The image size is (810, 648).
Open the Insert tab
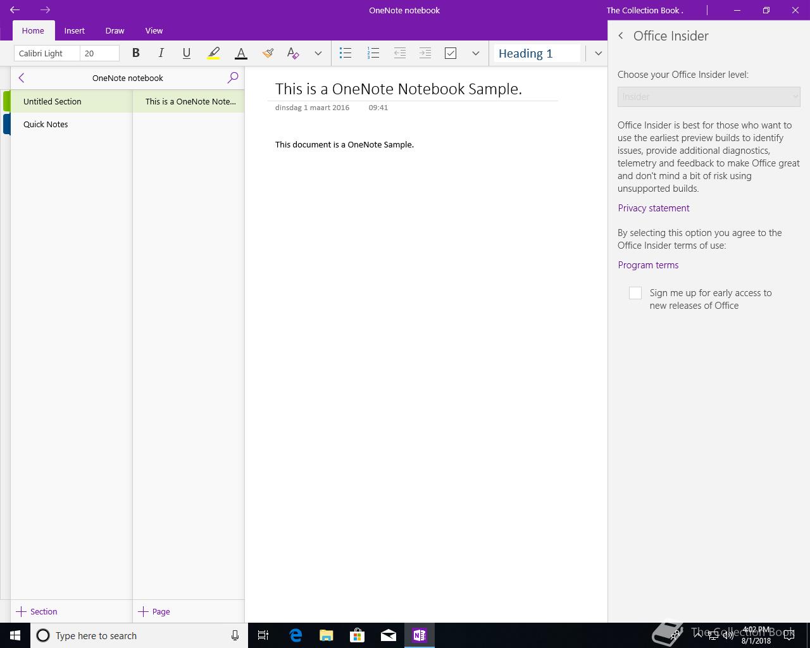click(x=75, y=30)
